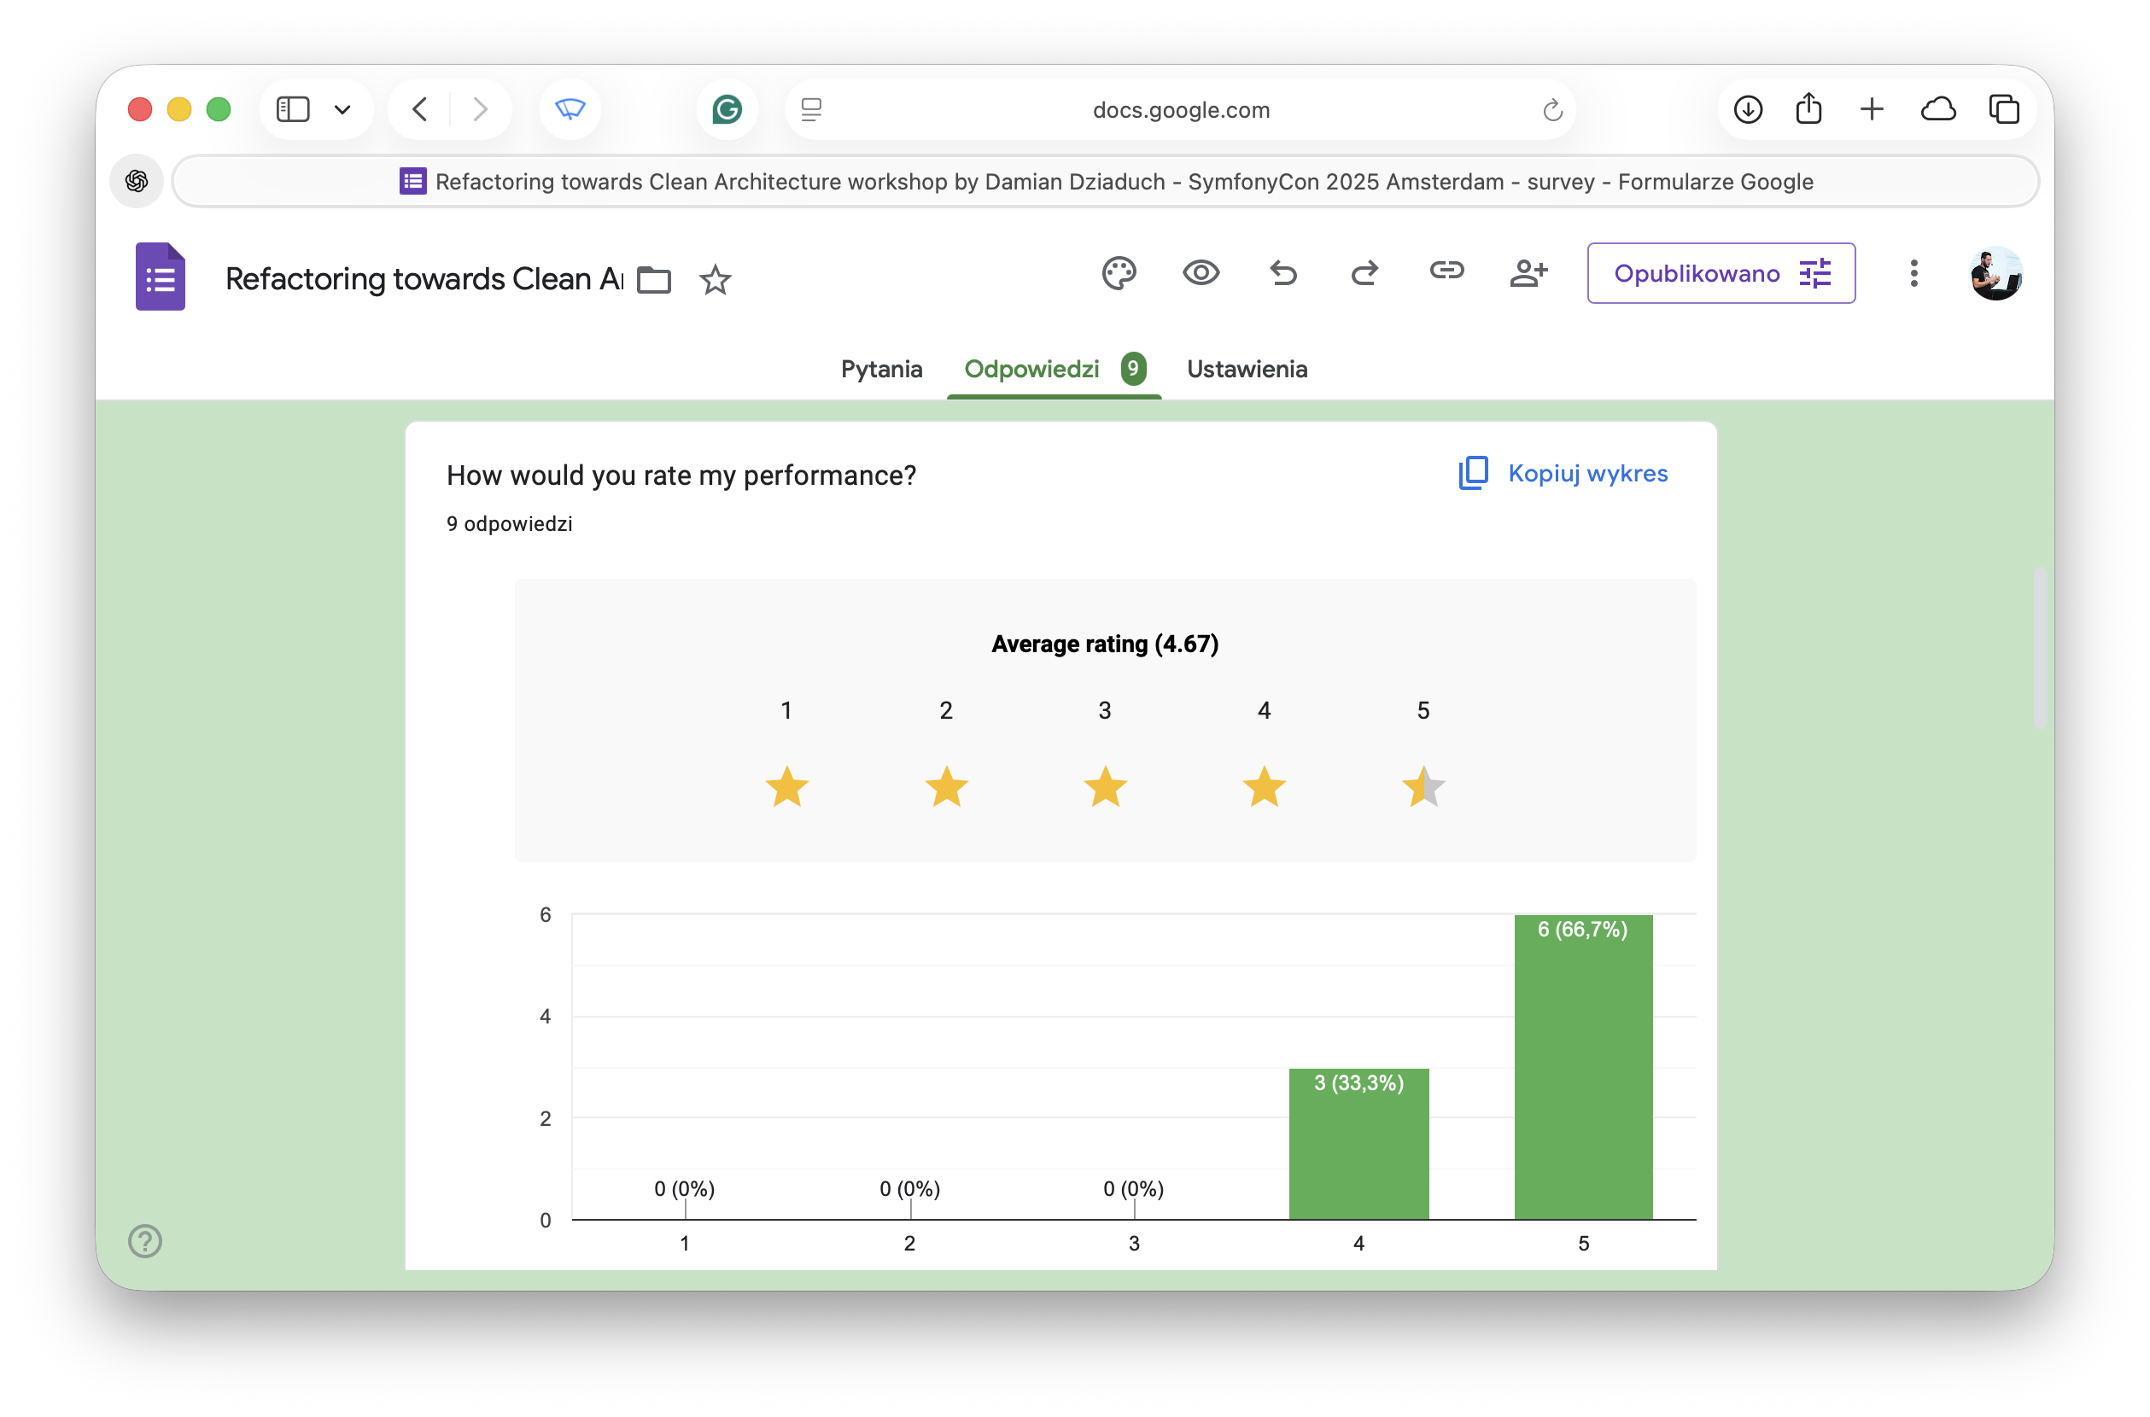Click the redo arrow in Forms toolbar
2150x1417 pixels.
[1364, 273]
